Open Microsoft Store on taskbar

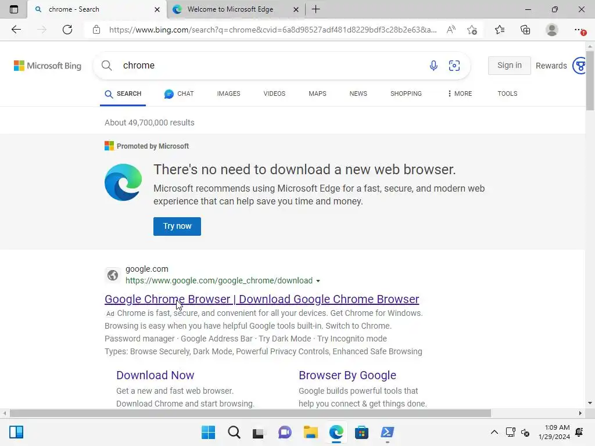(x=361, y=432)
